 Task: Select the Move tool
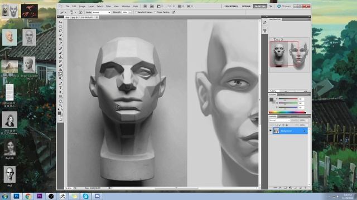[60, 22]
